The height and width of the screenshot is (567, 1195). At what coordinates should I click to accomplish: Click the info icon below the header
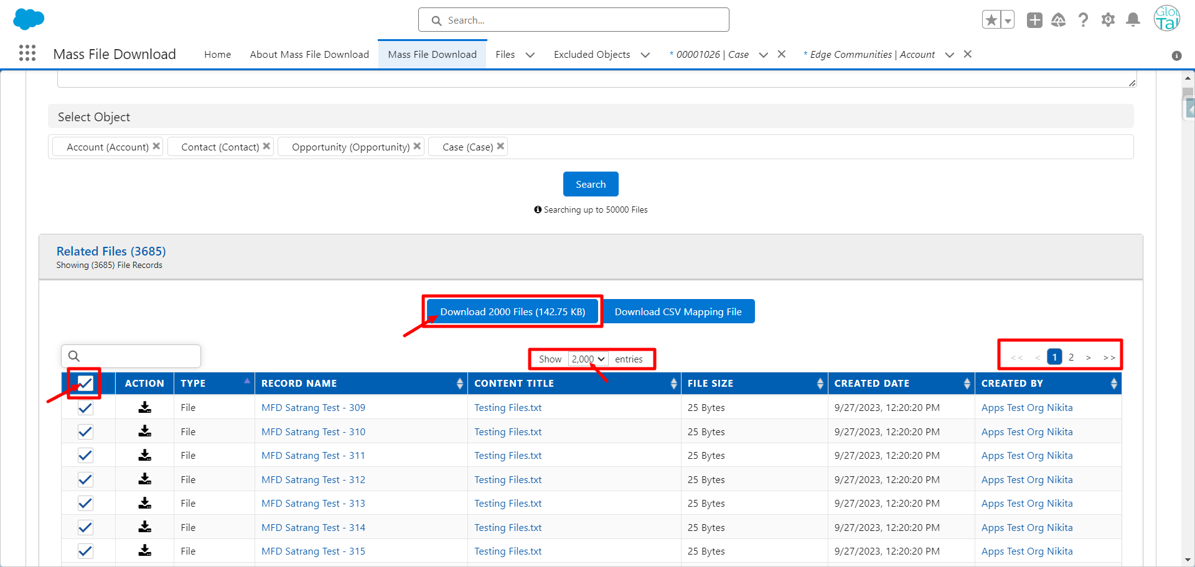[x=1176, y=55]
